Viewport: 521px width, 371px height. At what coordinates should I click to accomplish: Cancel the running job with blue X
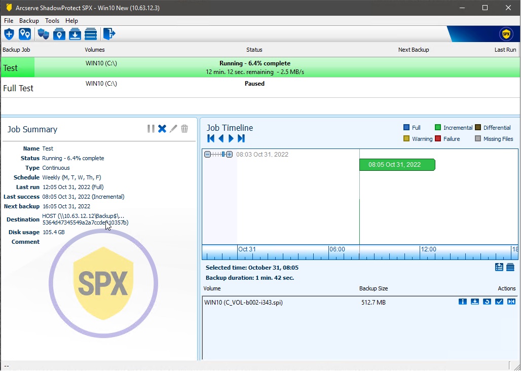click(162, 129)
